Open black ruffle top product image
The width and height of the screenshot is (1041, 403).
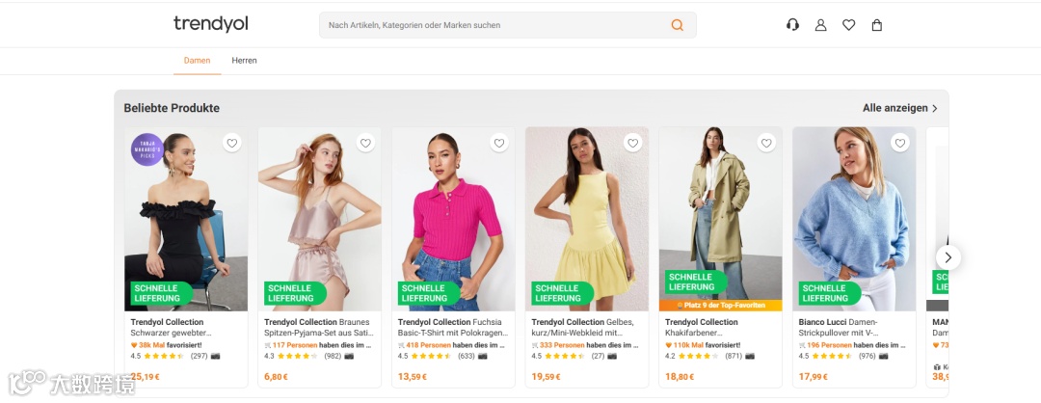[186, 219]
